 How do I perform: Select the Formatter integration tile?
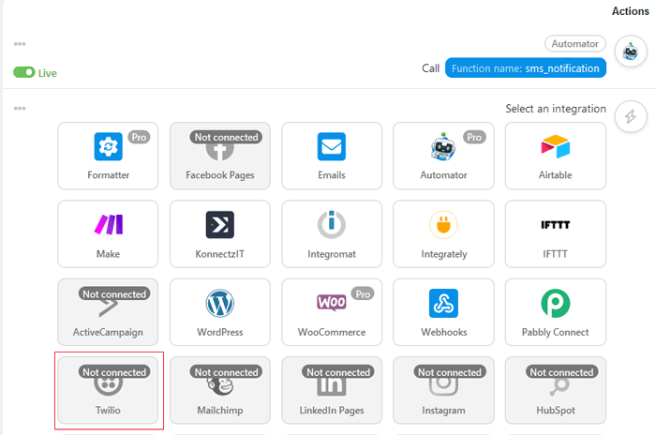point(108,156)
